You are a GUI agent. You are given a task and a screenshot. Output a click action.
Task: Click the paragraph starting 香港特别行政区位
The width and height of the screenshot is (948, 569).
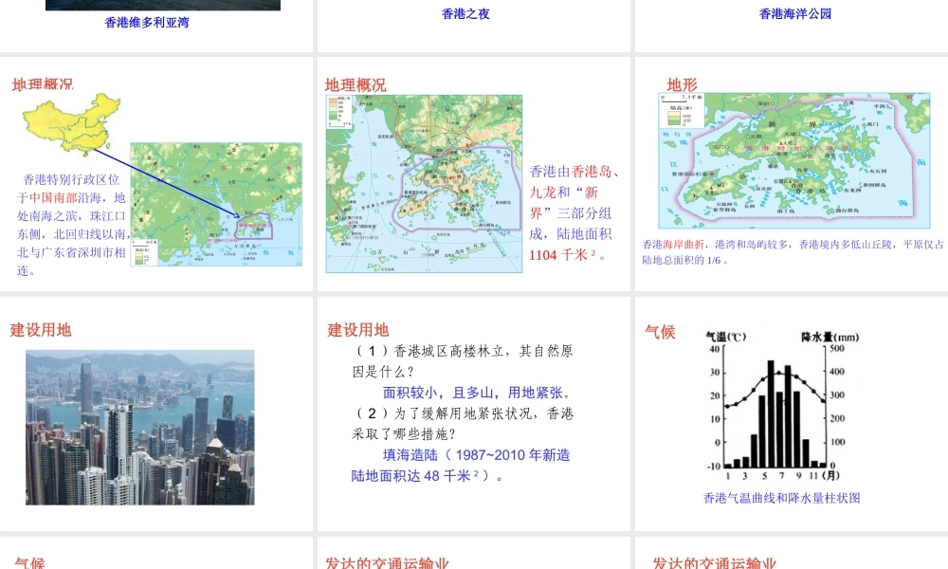(72, 225)
